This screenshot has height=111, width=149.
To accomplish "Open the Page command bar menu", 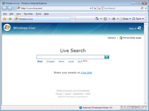I will click(125, 19).
